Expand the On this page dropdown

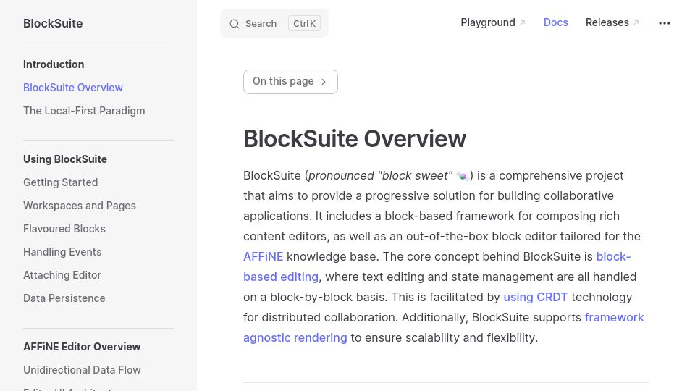pos(290,82)
